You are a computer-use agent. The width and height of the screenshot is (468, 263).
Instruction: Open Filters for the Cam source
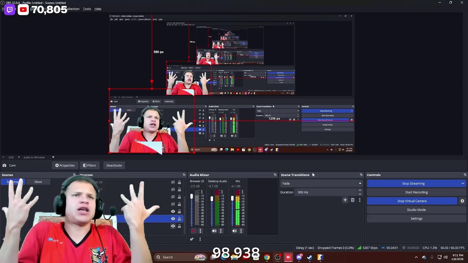89,165
